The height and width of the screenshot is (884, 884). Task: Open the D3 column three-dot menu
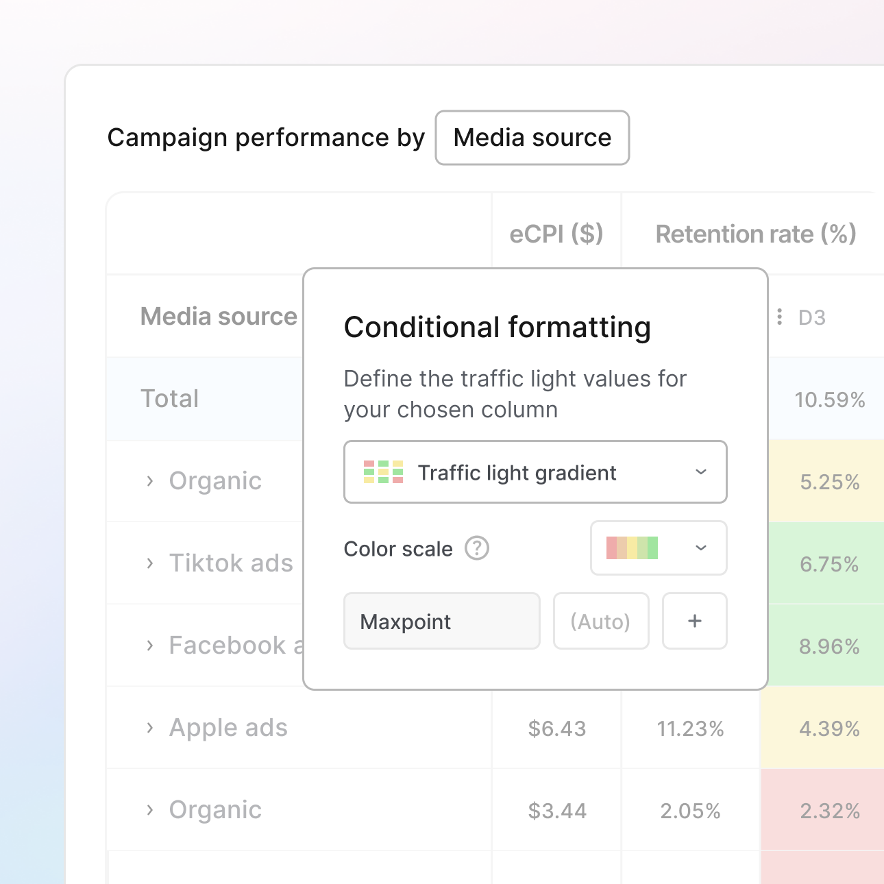click(x=779, y=317)
